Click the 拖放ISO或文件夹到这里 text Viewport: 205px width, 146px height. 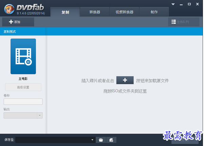click(x=125, y=91)
